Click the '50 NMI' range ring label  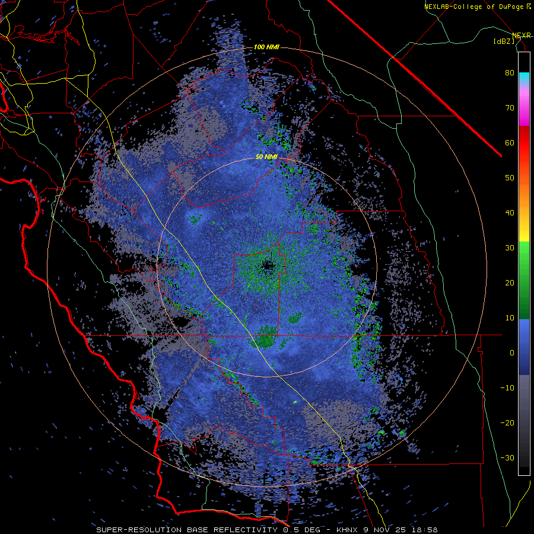pyautogui.click(x=266, y=157)
